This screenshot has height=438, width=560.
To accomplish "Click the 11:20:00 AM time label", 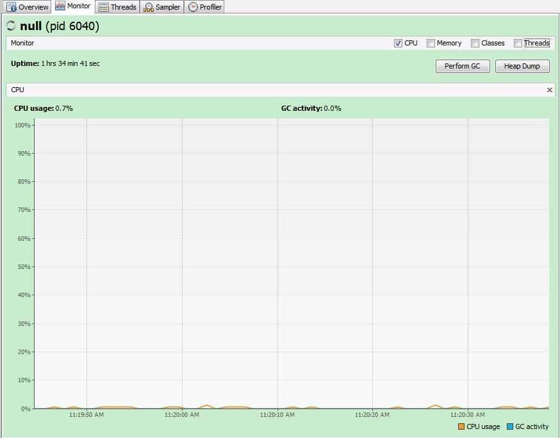I will pos(182,415).
